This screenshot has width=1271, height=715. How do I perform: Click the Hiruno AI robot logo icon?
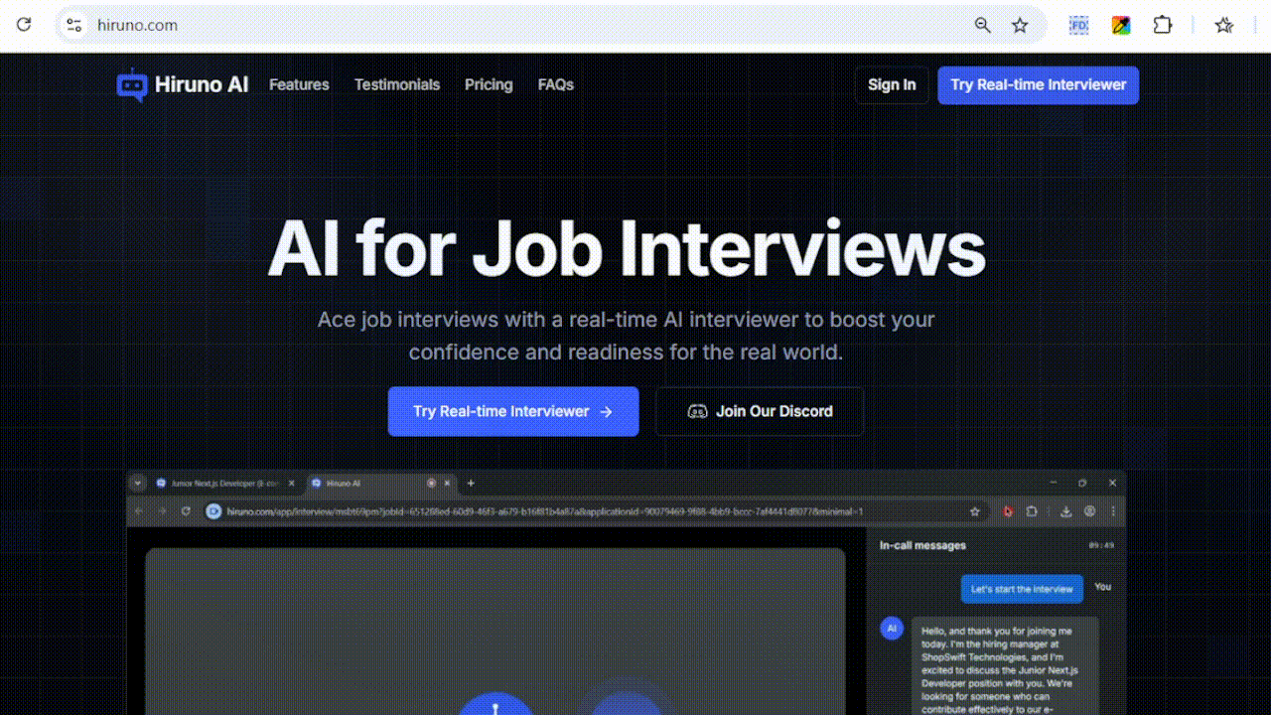[131, 84]
